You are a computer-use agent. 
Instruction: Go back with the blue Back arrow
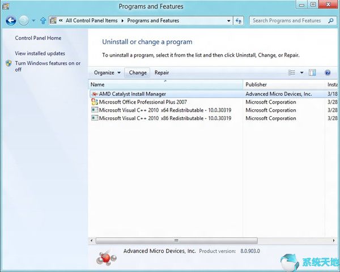[x=11, y=20]
